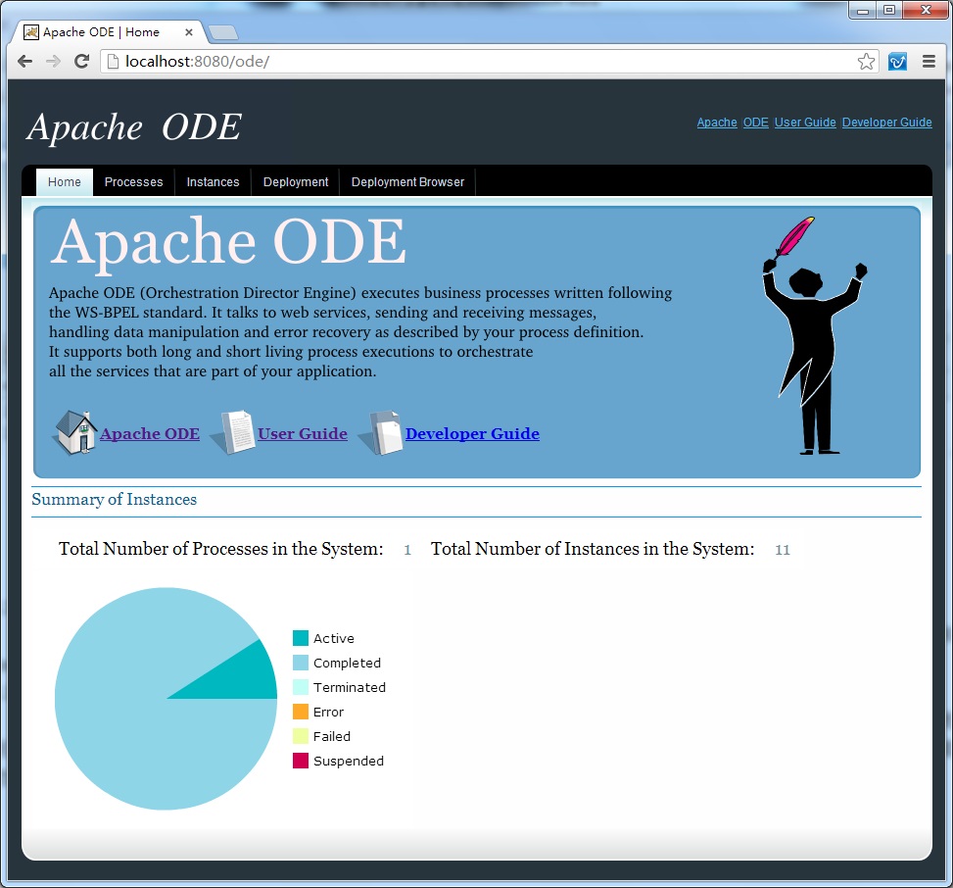Click the Active legend label
Image resolution: width=953 pixels, height=888 pixels.
[x=334, y=638]
